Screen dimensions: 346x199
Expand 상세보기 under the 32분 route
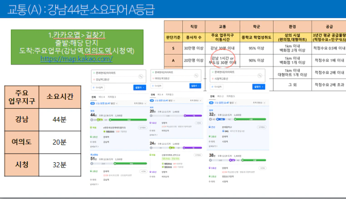213,146
